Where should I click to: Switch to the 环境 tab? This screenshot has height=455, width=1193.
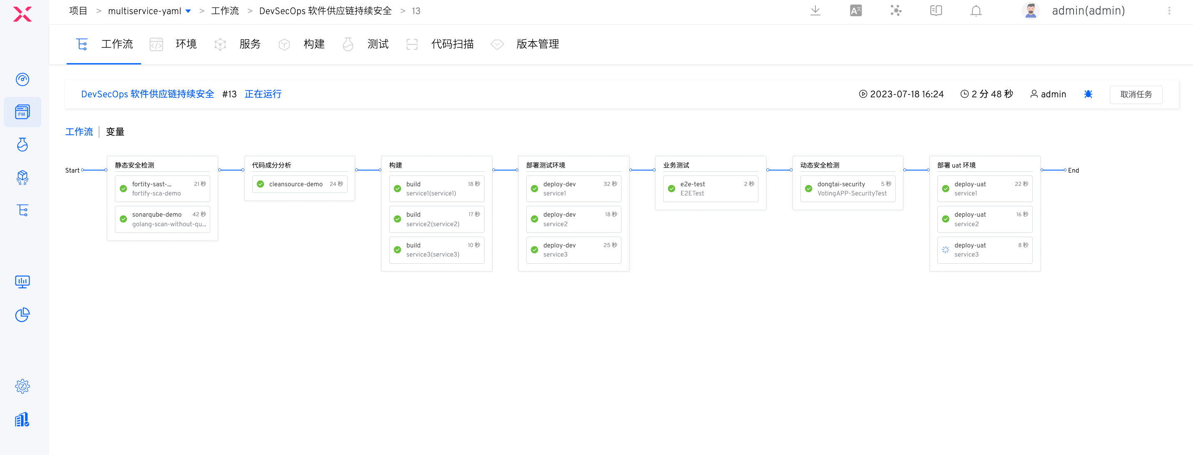click(x=185, y=44)
